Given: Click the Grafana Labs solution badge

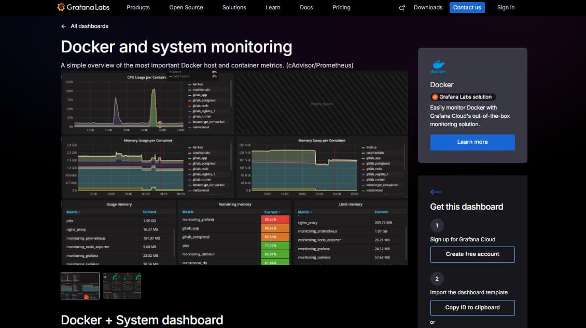Looking at the screenshot, I should click(x=463, y=97).
